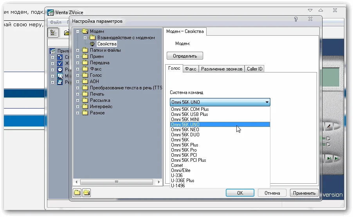Image resolution: width=353 pixels, height=217 pixels.
Task: Expand Взаимодействие с модемом node
Action: pyautogui.click(x=85, y=38)
